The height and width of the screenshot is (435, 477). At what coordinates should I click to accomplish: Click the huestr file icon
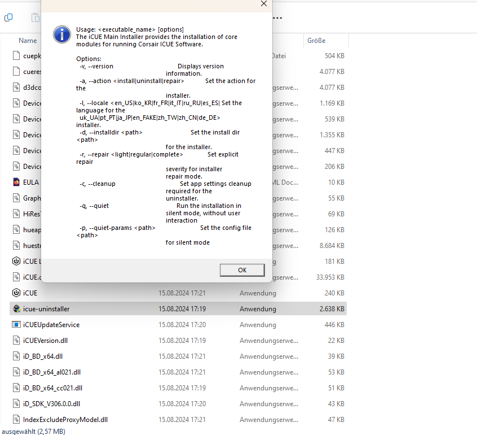[16, 246]
